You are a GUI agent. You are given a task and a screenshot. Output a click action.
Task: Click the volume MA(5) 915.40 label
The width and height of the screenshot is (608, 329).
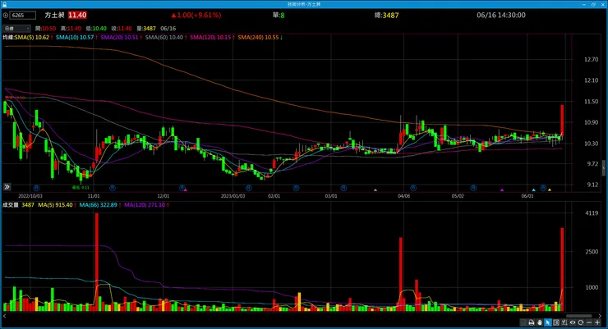(55, 205)
